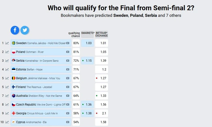Open Serbia's Smarkets odds 1.15
This screenshot has height=127, width=212.
pos(87,61)
